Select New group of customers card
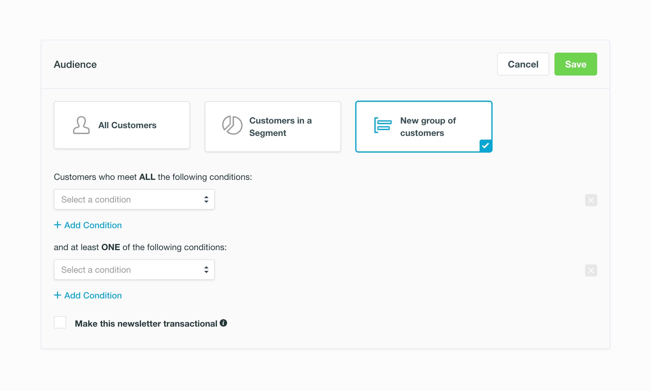This screenshot has height=391, width=651. (x=424, y=127)
